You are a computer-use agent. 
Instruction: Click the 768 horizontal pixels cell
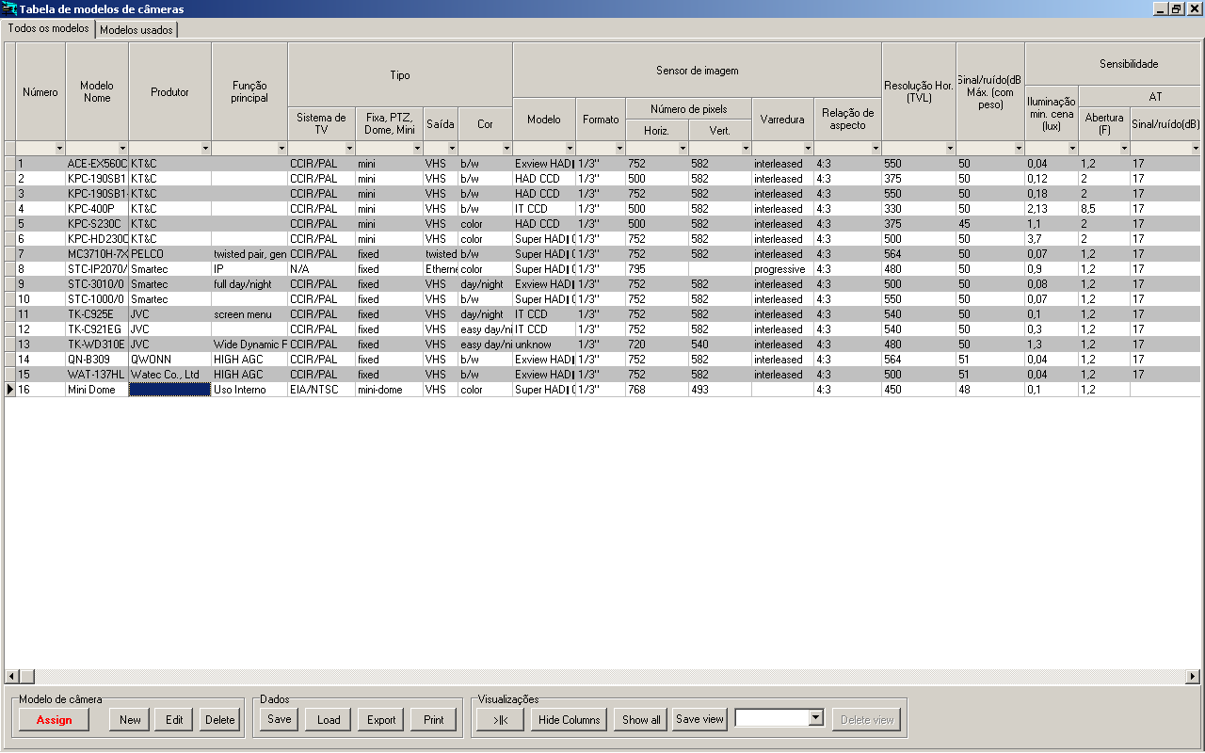tap(657, 390)
